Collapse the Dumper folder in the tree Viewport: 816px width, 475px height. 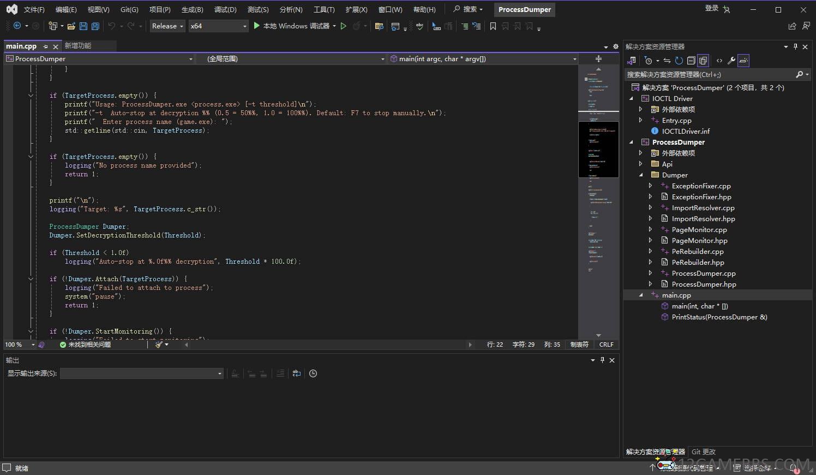click(641, 175)
